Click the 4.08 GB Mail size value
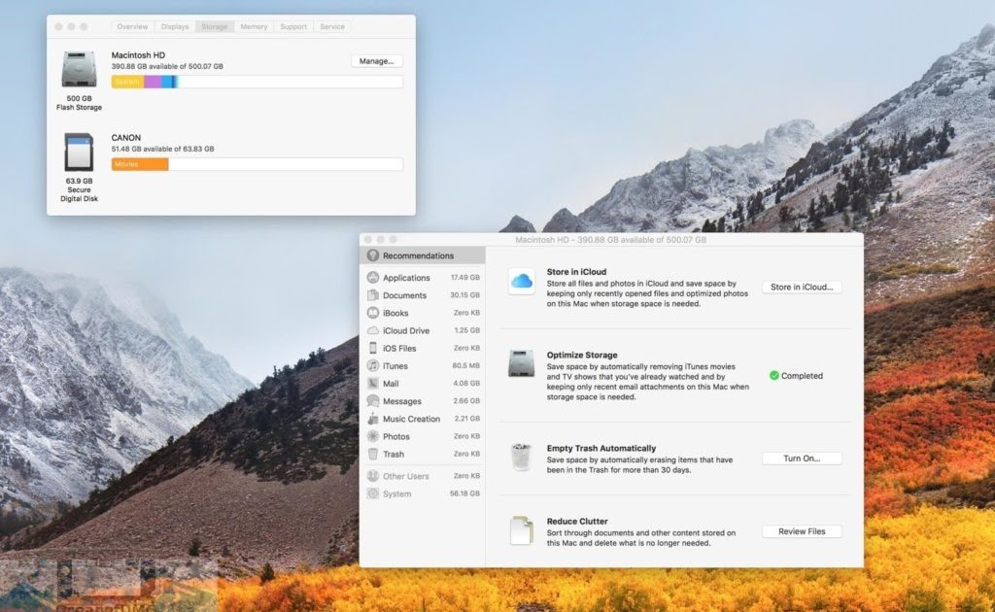Viewport: 995px width, 612px height. [466, 383]
